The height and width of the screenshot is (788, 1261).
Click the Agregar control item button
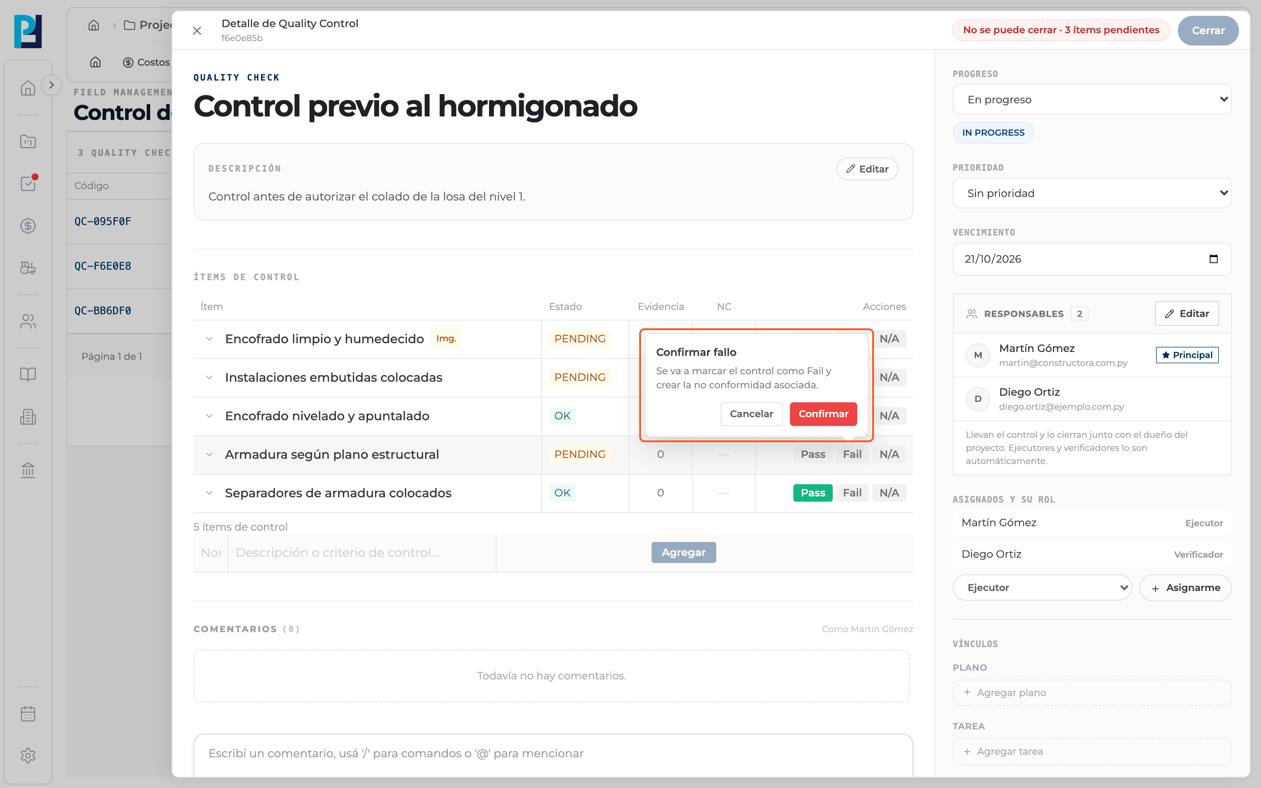pyautogui.click(x=683, y=552)
